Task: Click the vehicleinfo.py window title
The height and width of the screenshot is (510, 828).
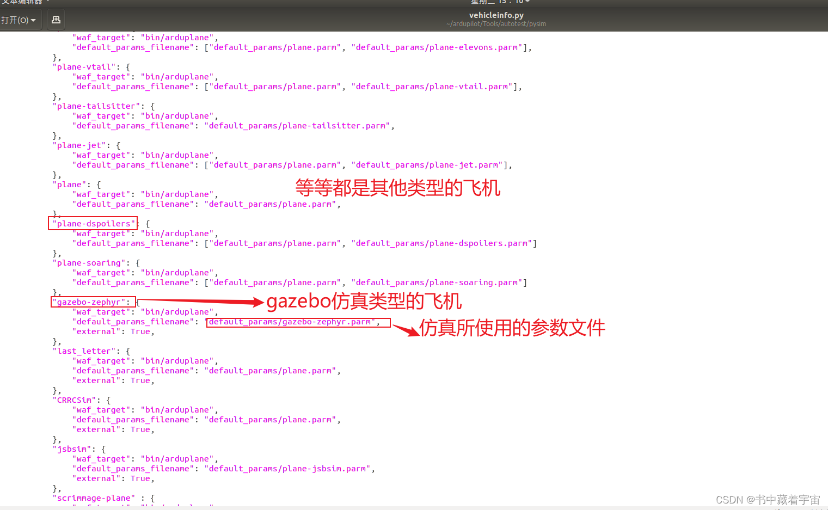Action: (x=496, y=15)
